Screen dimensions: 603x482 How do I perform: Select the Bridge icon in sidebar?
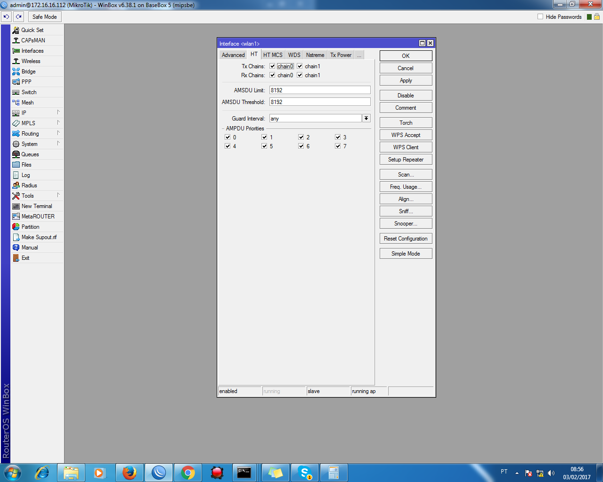click(x=16, y=72)
